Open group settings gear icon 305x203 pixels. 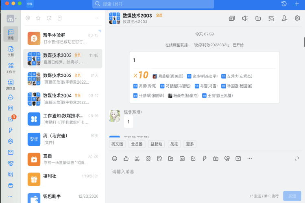(297, 18)
